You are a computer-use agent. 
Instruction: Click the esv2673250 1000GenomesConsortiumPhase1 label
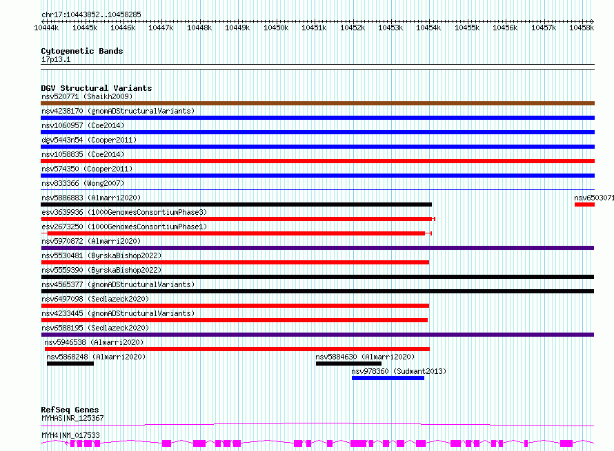point(124,227)
